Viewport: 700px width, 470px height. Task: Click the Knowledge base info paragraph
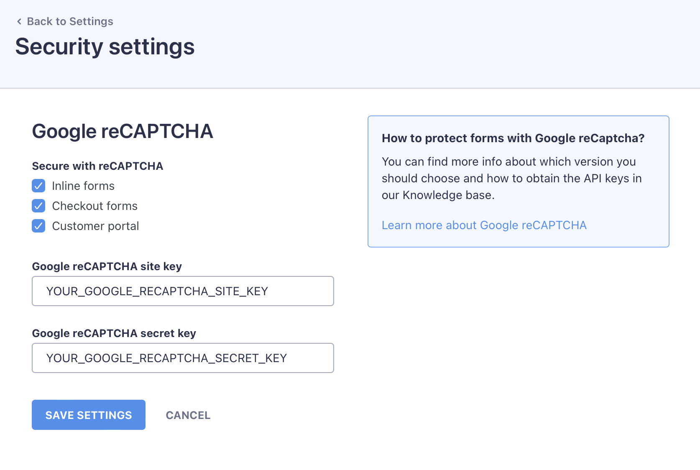pos(511,178)
